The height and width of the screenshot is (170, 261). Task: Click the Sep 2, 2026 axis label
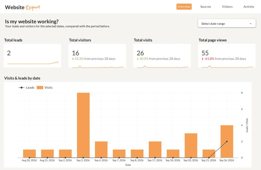(65, 160)
